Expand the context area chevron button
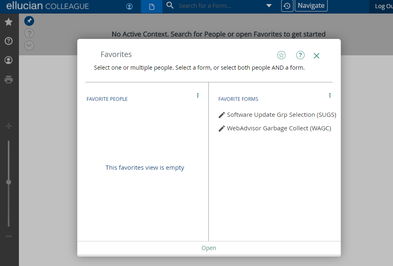393x266 pixels. [29, 45]
